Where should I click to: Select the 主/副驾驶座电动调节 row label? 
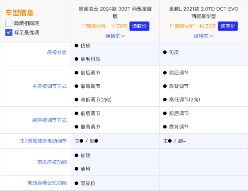(x=43, y=141)
